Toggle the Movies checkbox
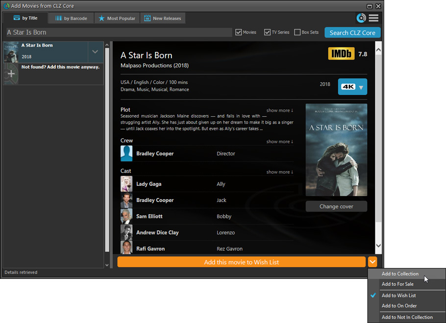This screenshot has height=323, width=446. 238,32
